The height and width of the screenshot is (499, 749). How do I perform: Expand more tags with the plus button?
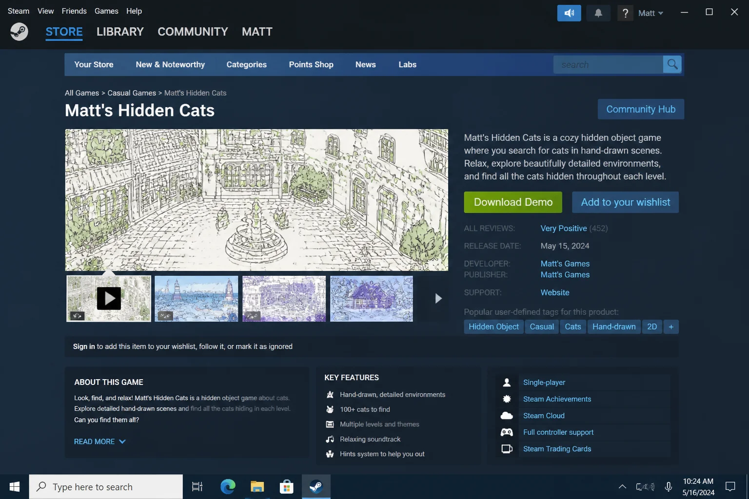(x=671, y=326)
